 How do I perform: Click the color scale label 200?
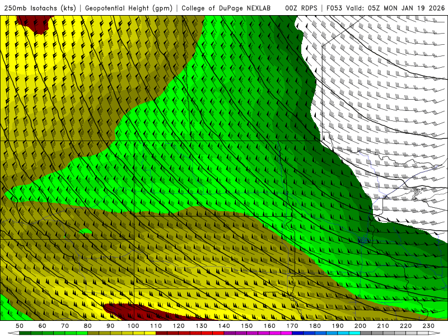pyautogui.click(x=360, y=326)
